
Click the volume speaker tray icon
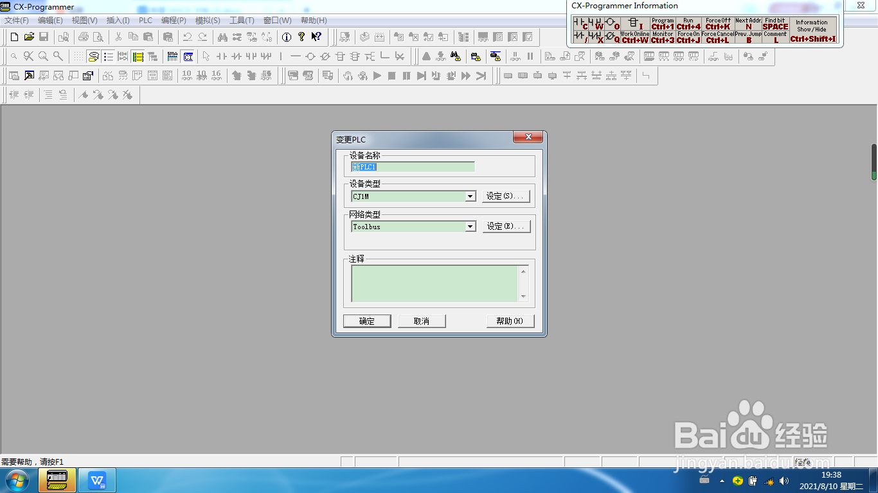point(784,481)
